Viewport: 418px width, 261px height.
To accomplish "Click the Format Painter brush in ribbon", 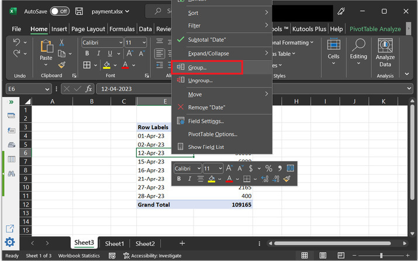I will point(62,65).
